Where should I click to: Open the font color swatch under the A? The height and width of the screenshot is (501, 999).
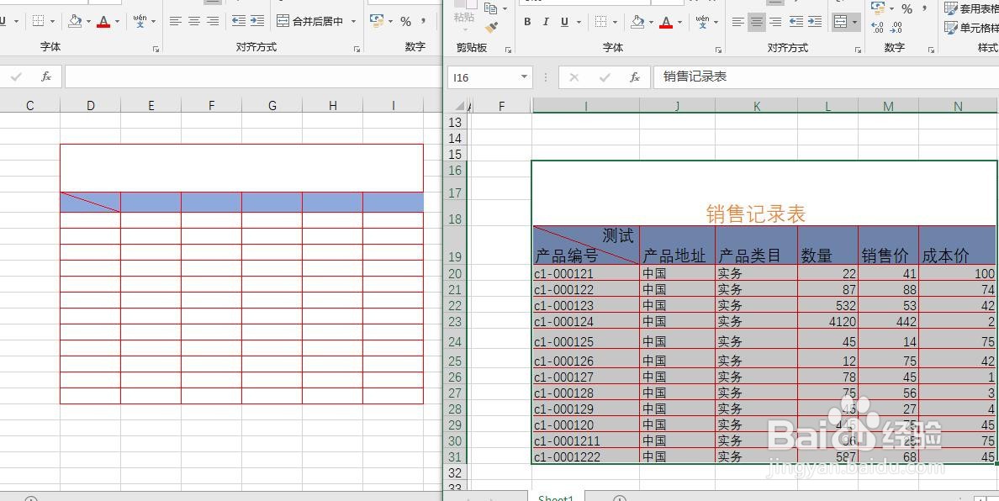tap(667, 26)
